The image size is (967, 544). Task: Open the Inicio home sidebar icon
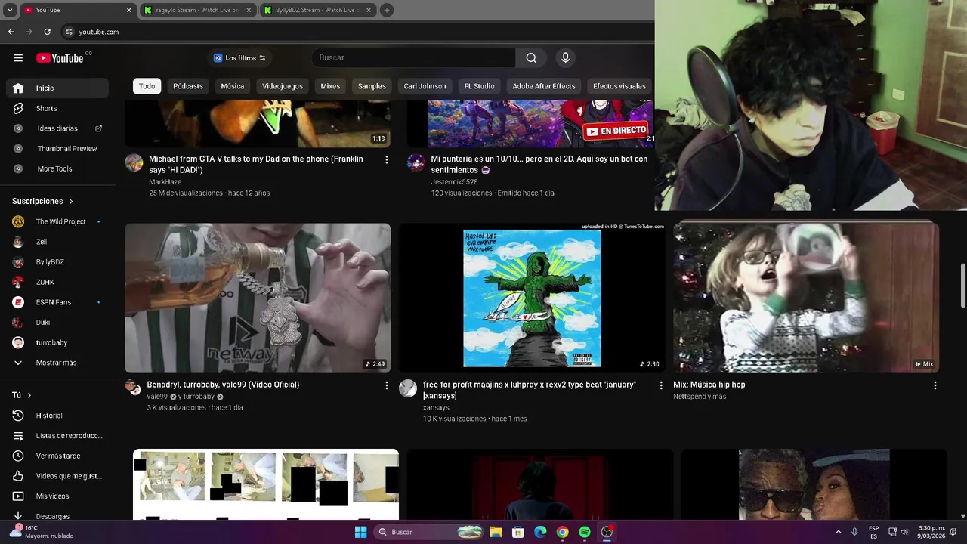18,88
